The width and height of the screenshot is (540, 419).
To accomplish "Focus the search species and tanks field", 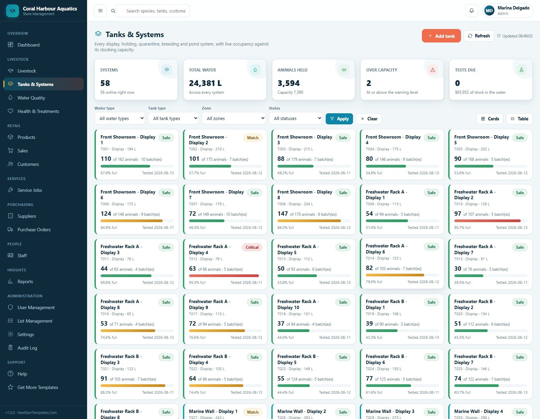I will [x=156, y=11].
